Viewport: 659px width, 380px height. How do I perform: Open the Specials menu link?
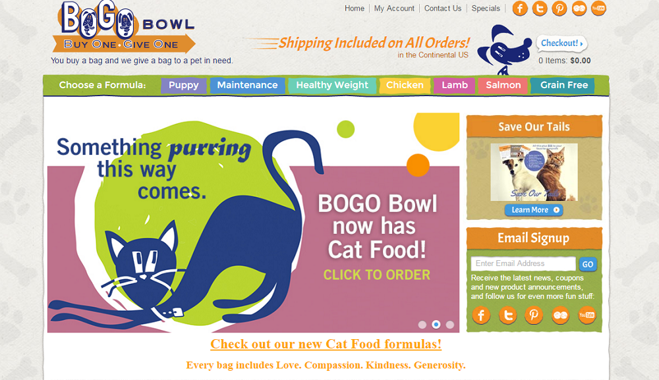pyautogui.click(x=486, y=9)
